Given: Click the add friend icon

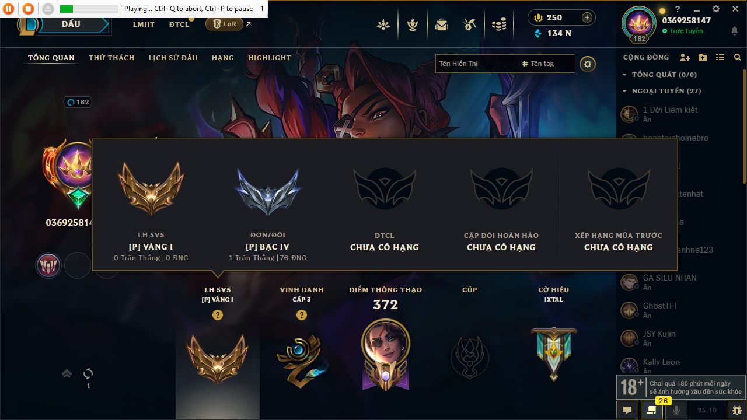Looking at the screenshot, I should click(685, 57).
